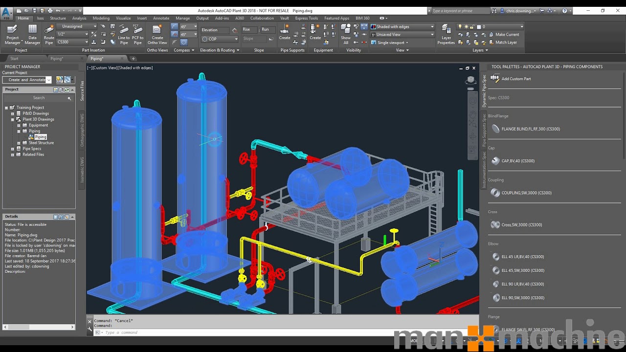Click the Undo arrow
This screenshot has width=626, height=352.
coord(58,10)
